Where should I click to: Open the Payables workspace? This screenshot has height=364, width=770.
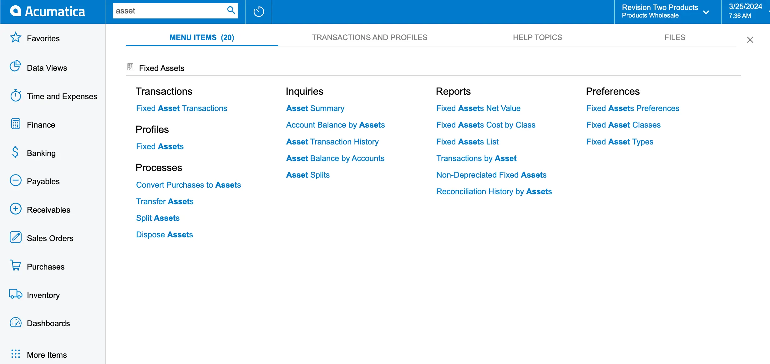[x=43, y=181]
